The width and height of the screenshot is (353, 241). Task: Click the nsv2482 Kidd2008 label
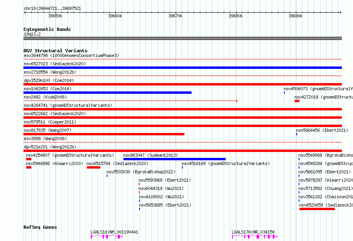45,97
